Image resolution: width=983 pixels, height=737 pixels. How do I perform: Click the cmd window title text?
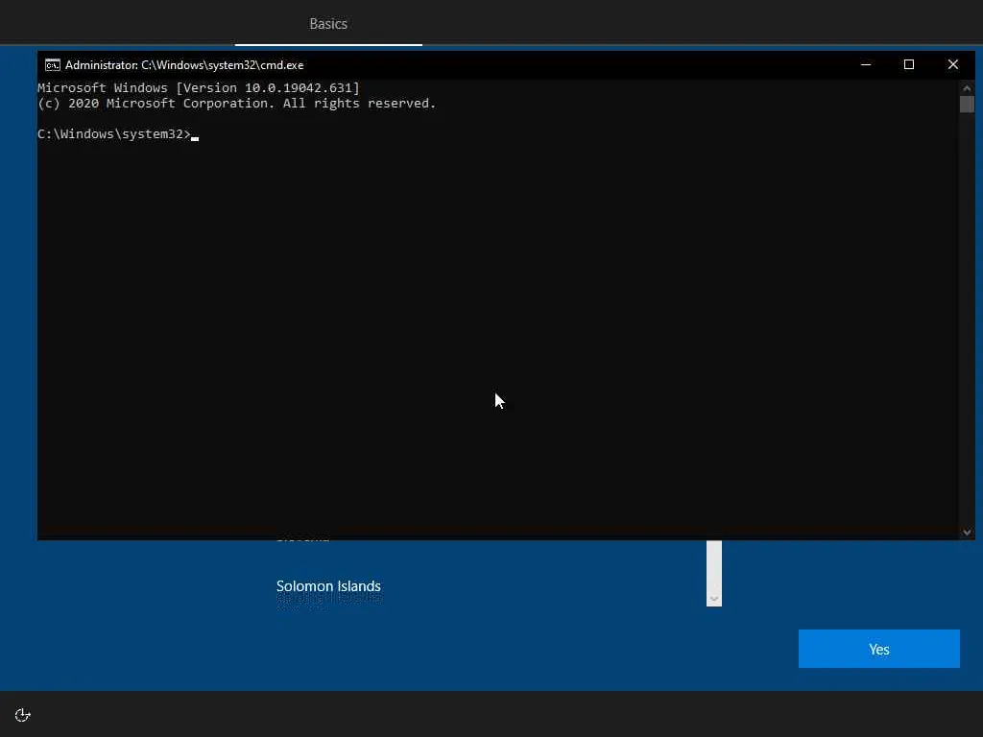click(x=184, y=65)
